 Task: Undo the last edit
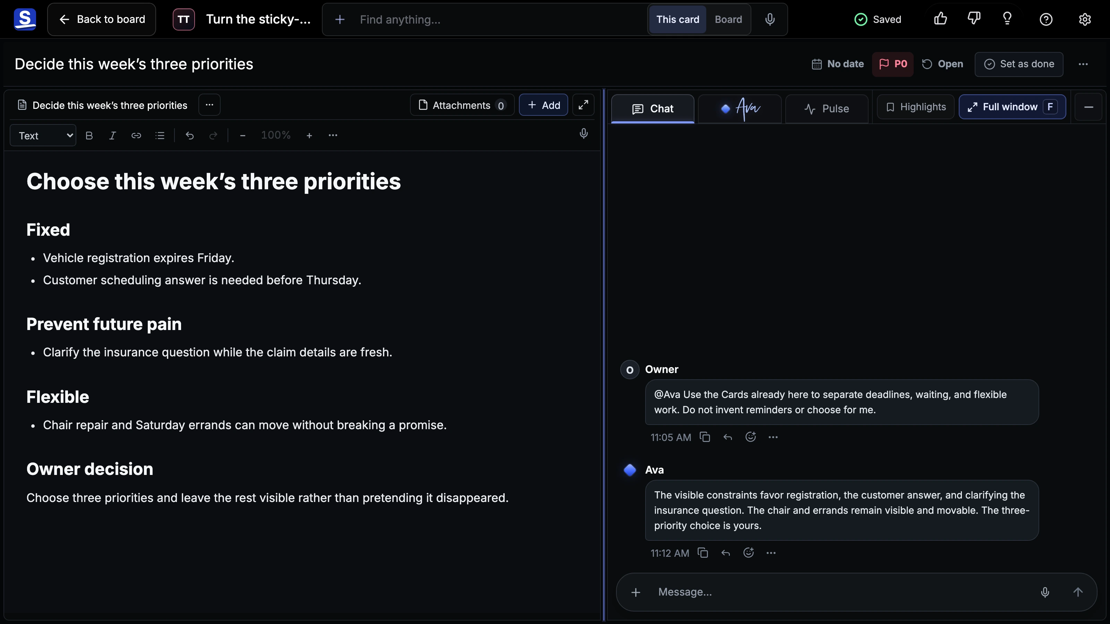tap(190, 136)
